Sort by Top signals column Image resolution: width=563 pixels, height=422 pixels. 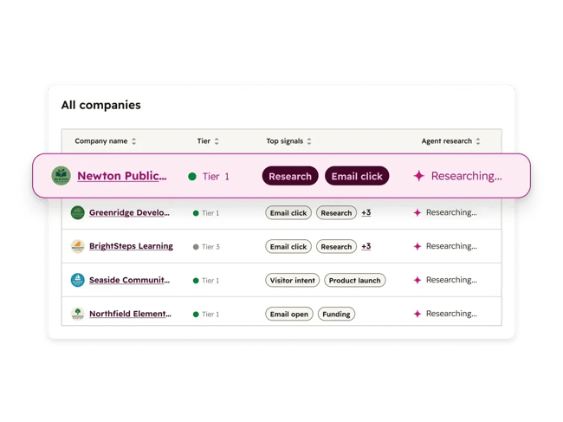309,141
